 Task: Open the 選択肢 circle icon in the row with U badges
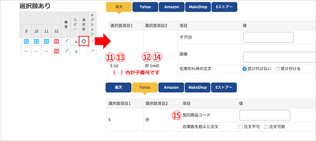tap(84, 41)
